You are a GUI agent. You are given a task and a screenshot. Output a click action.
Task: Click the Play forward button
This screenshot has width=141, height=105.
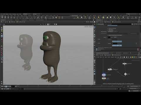8,86
